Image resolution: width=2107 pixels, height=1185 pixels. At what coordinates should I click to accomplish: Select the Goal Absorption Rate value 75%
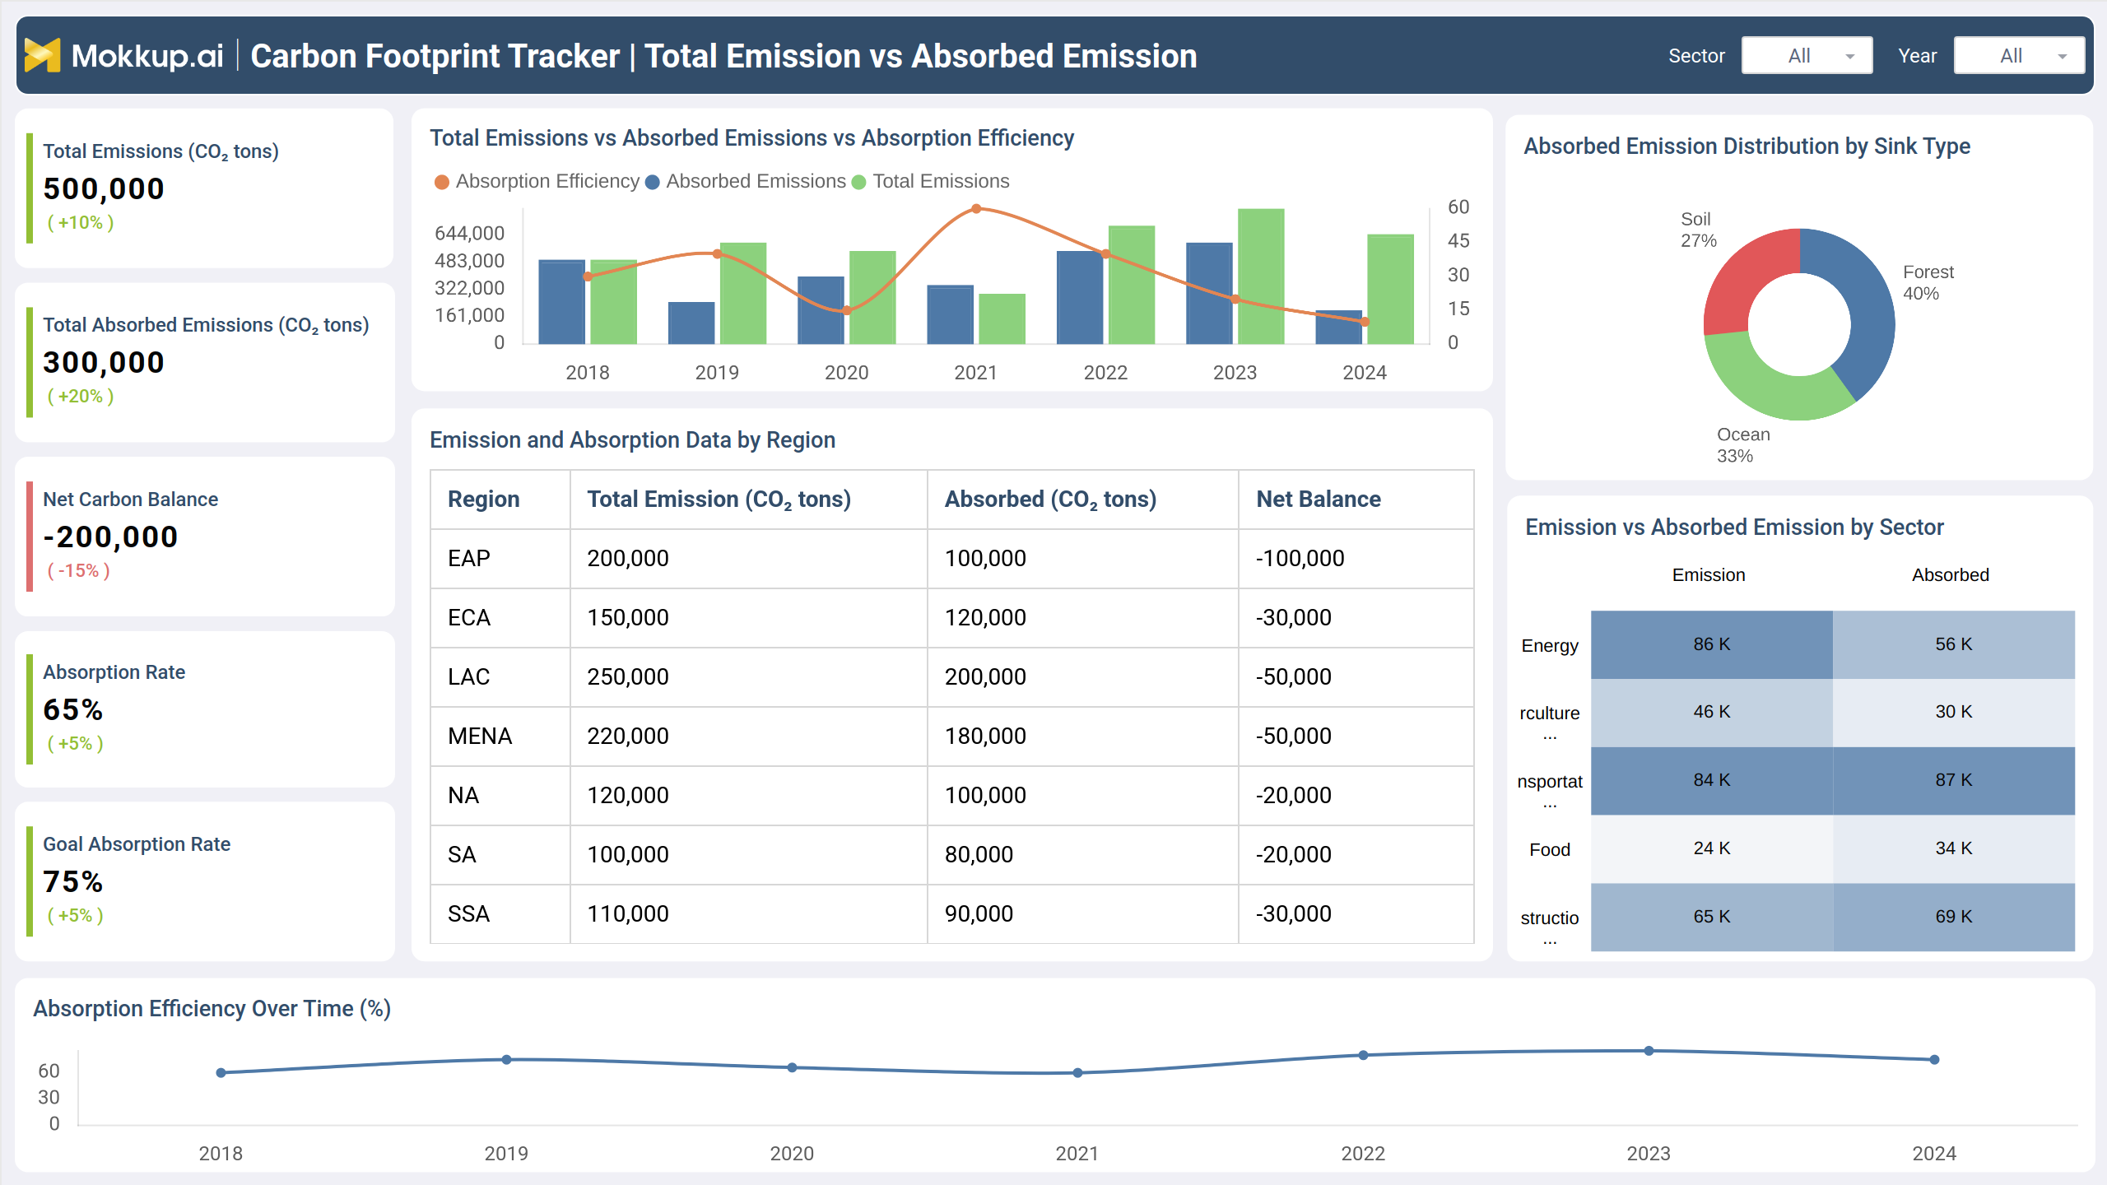72,881
